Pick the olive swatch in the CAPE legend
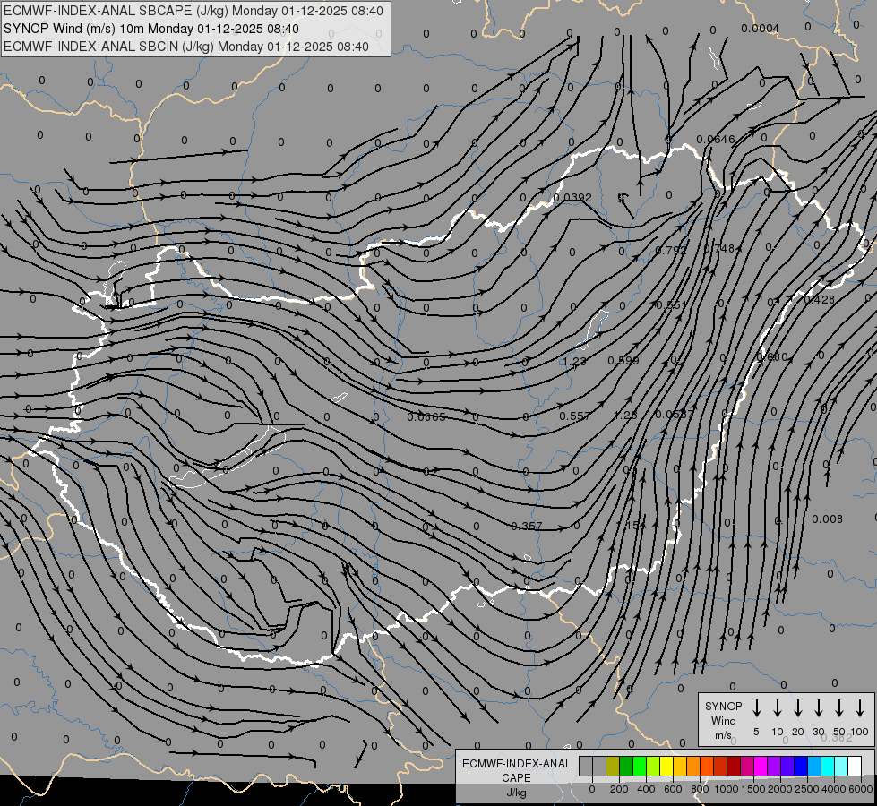 coord(613,766)
